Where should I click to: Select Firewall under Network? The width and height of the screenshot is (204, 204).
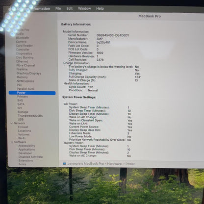pyautogui.click(x=23, y=127)
